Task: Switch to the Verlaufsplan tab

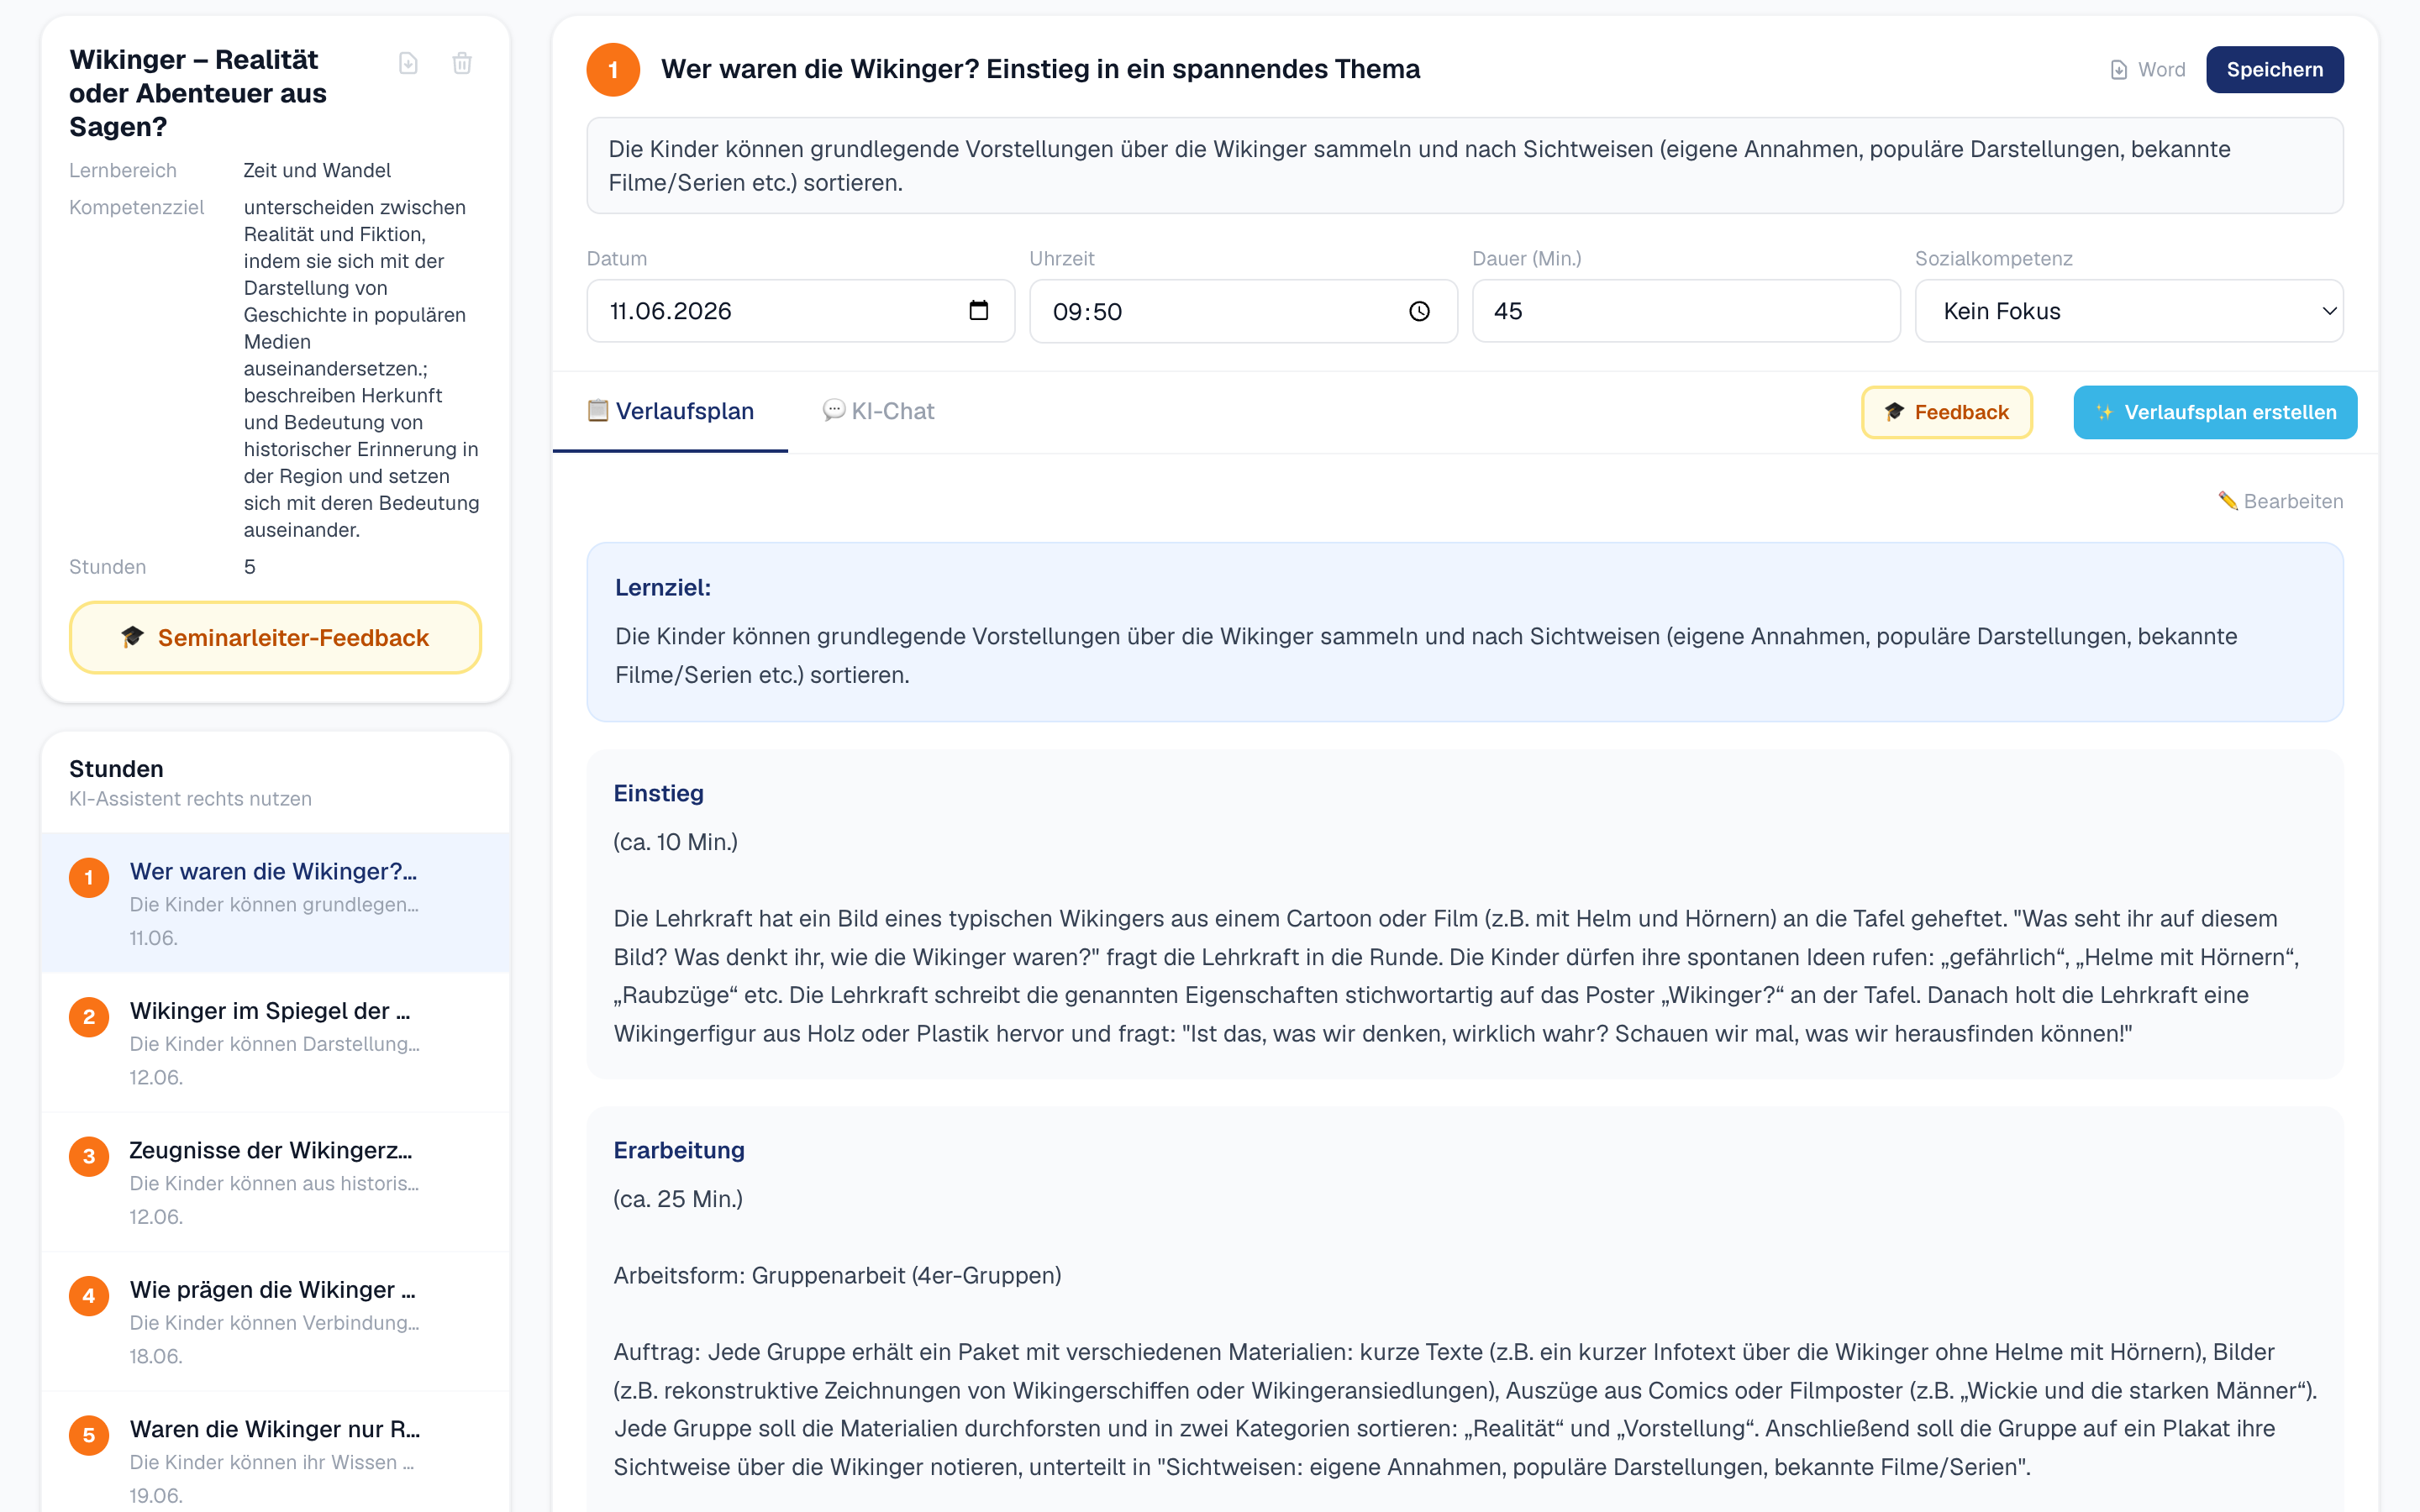Action: coord(670,411)
